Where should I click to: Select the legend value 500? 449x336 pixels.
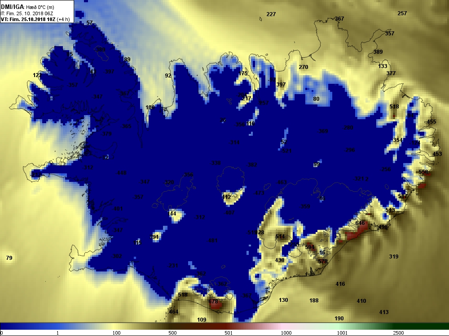(172, 333)
